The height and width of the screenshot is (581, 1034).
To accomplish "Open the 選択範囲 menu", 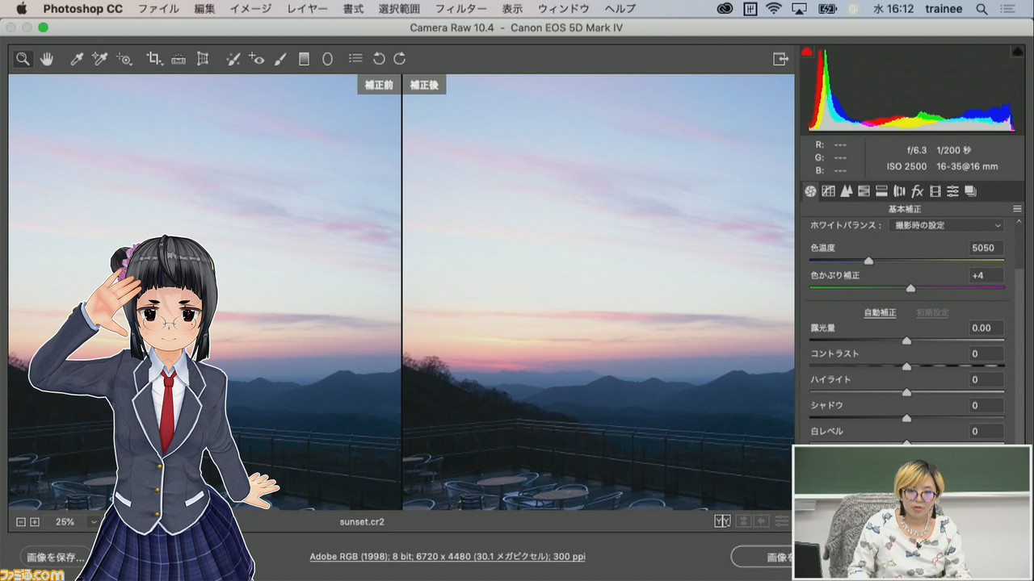I will point(399,9).
